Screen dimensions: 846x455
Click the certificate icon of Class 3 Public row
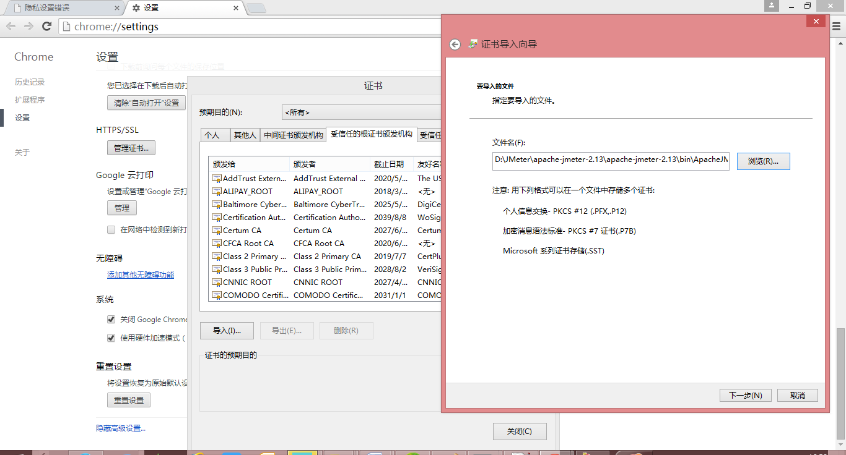coord(217,270)
